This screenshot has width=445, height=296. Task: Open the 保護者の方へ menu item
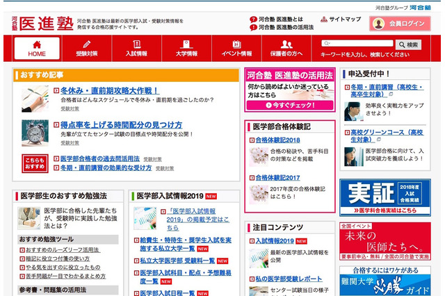[286, 48]
